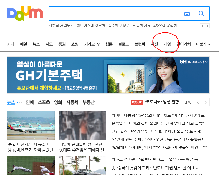Click trending keyword 김수찬 입장문
The image size is (219, 175).
[x=119, y=26]
